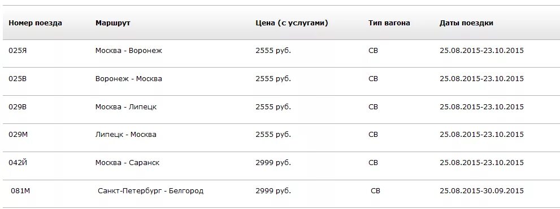
Task: Click the Москва - Липецк route
Action: [x=126, y=107]
